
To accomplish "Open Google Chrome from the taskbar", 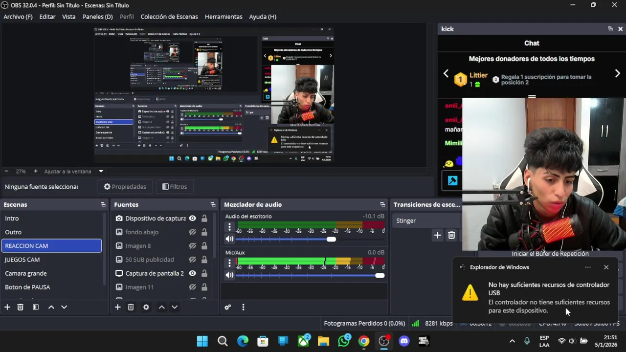I will [x=364, y=341].
